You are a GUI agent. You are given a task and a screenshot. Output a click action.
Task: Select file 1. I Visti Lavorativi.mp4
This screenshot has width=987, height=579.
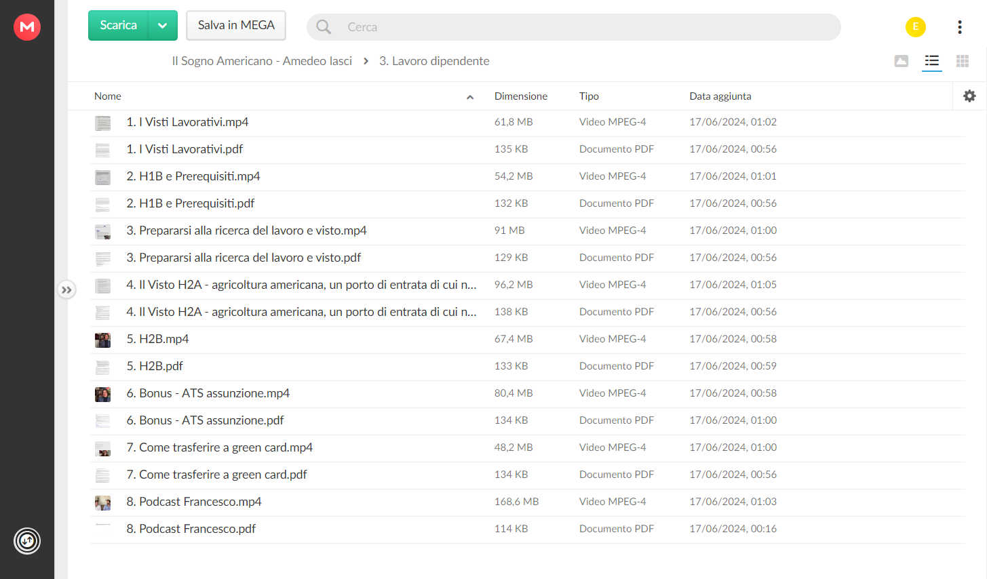(x=528, y=123)
